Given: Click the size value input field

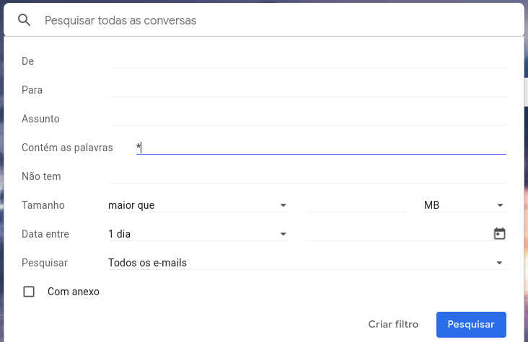Looking at the screenshot, I should point(357,205).
